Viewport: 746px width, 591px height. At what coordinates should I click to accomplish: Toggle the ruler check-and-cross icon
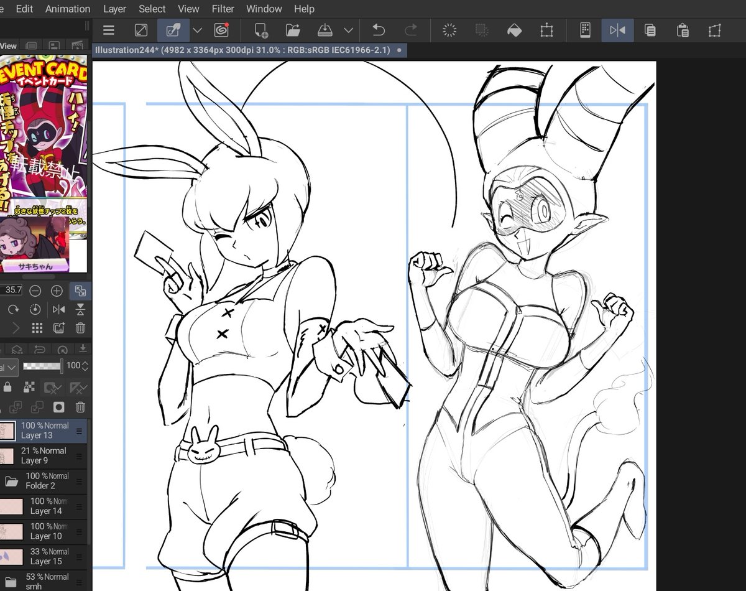tap(78, 388)
